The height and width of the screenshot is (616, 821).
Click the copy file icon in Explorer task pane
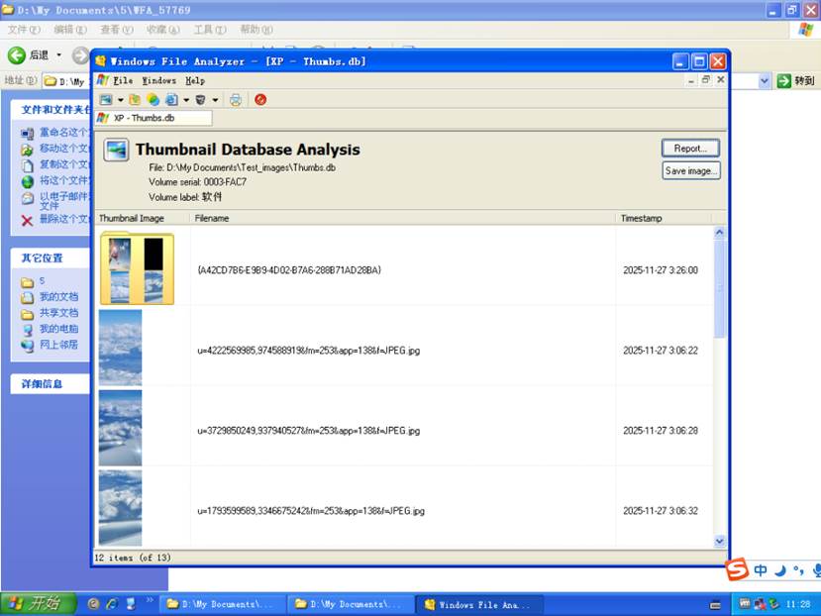click(x=27, y=166)
